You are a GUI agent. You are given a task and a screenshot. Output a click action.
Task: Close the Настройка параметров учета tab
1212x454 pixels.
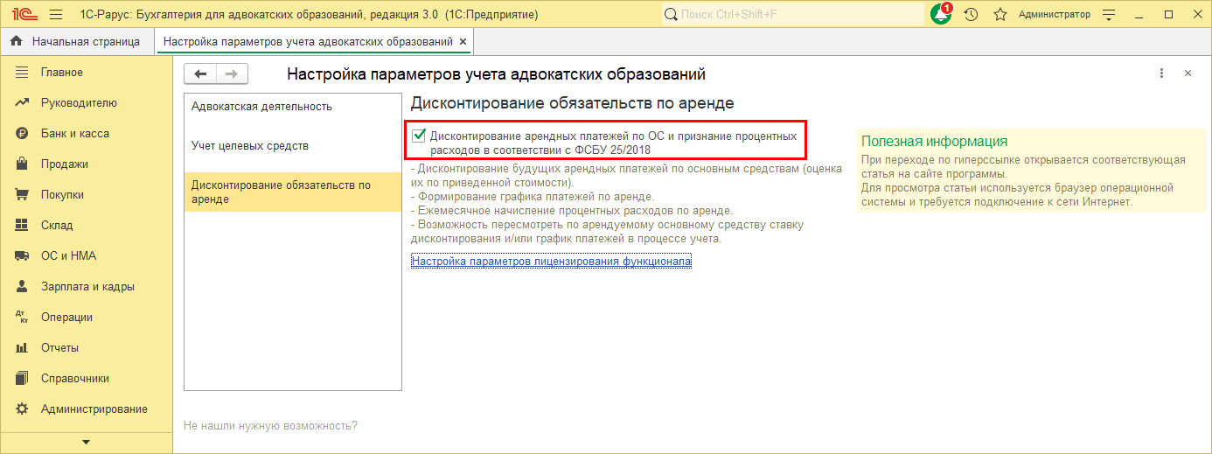click(x=463, y=42)
